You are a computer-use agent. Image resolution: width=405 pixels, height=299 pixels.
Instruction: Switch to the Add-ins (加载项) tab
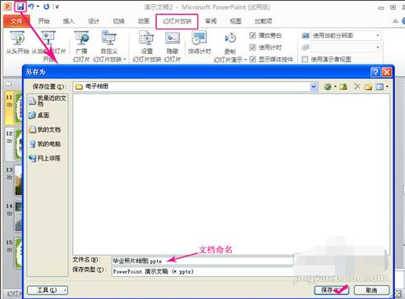click(x=263, y=21)
